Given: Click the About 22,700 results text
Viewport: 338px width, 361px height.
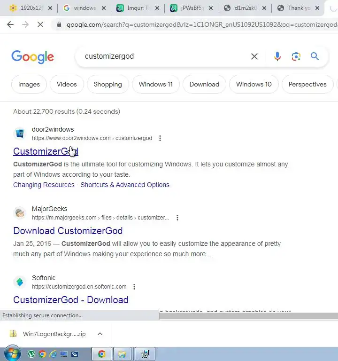Looking at the screenshot, I should pos(67,112).
